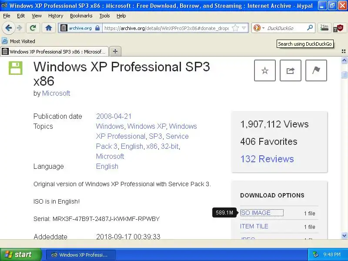Click the 21m toolbar extension icon

(324, 28)
